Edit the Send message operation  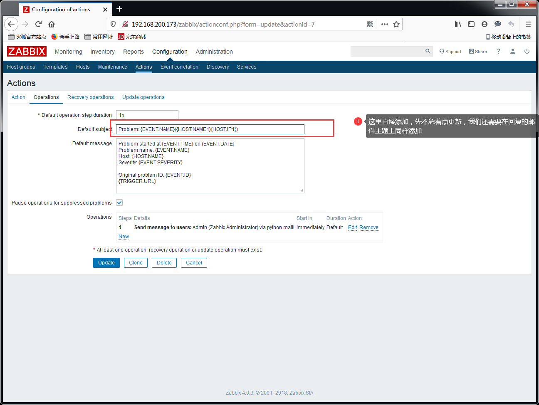click(353, 227)
